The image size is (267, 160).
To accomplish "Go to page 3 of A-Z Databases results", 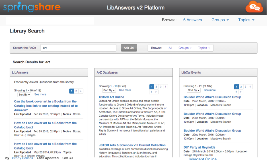I will point(161,87).
